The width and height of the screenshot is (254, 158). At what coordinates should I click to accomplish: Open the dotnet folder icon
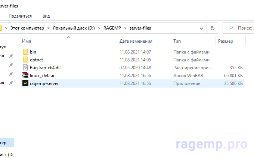click(x=25, y=60)
